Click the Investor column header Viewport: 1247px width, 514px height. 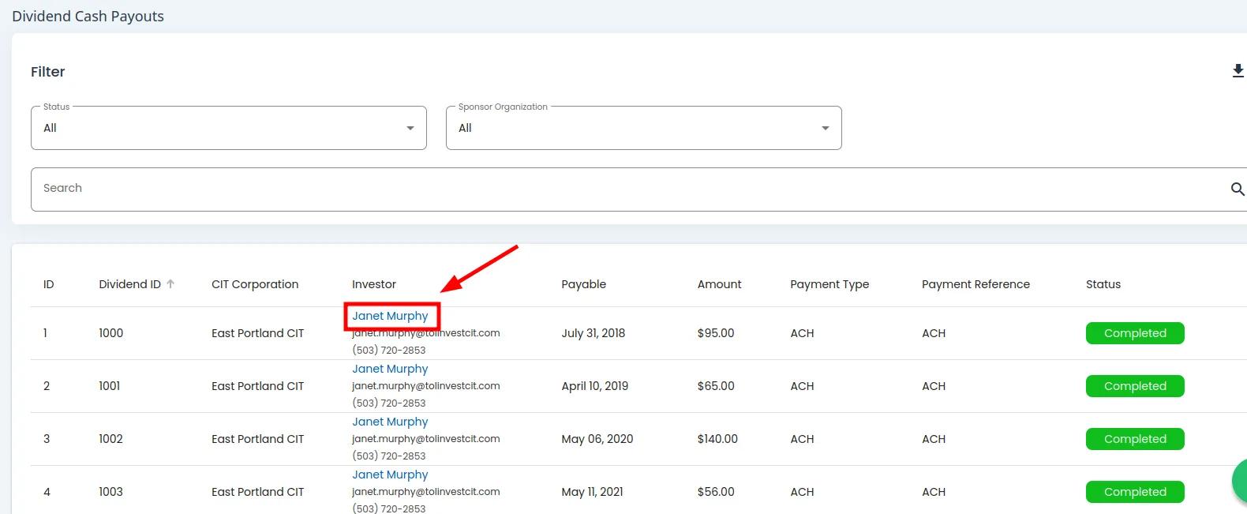pos(374,284)
